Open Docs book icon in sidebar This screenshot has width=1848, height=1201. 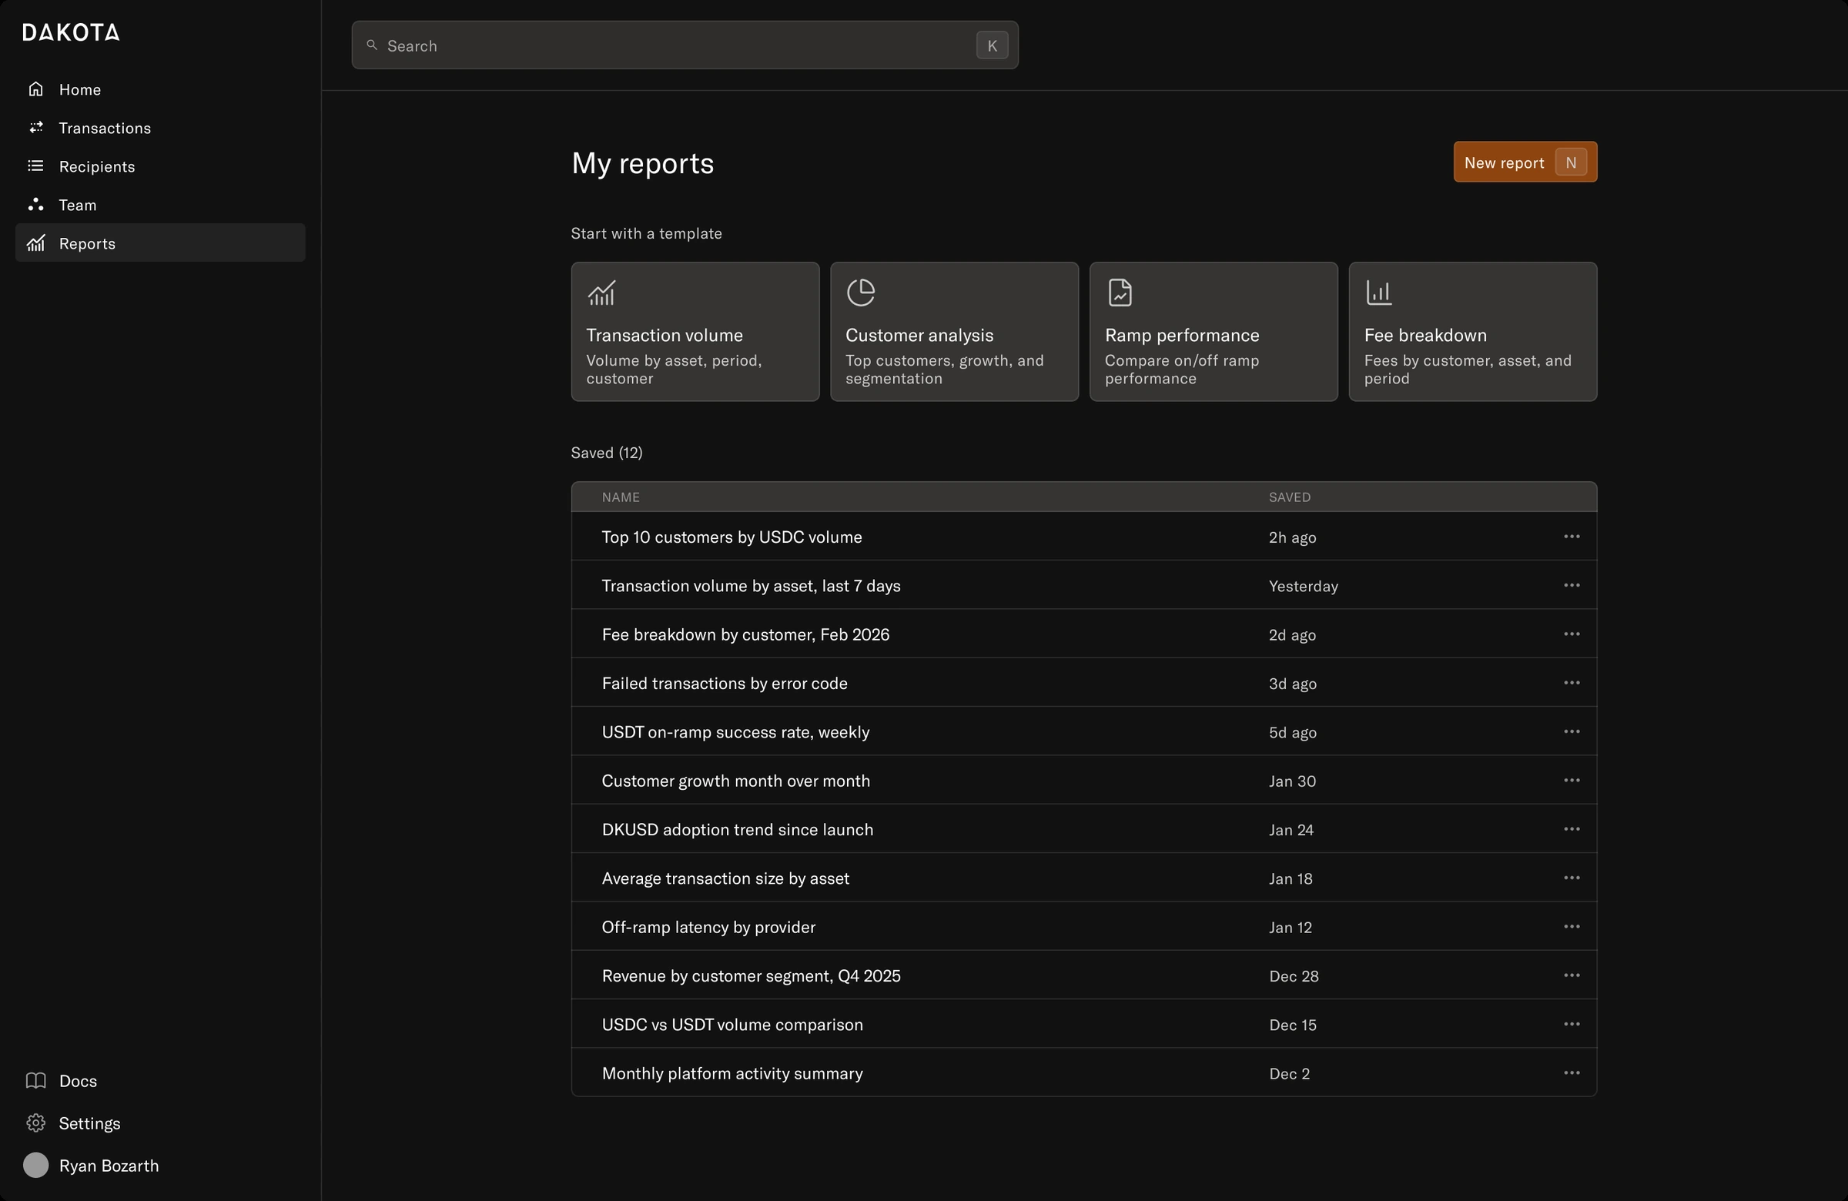tap(35, 1081)
